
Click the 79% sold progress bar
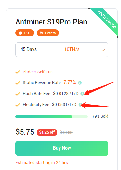coord(51,117)
